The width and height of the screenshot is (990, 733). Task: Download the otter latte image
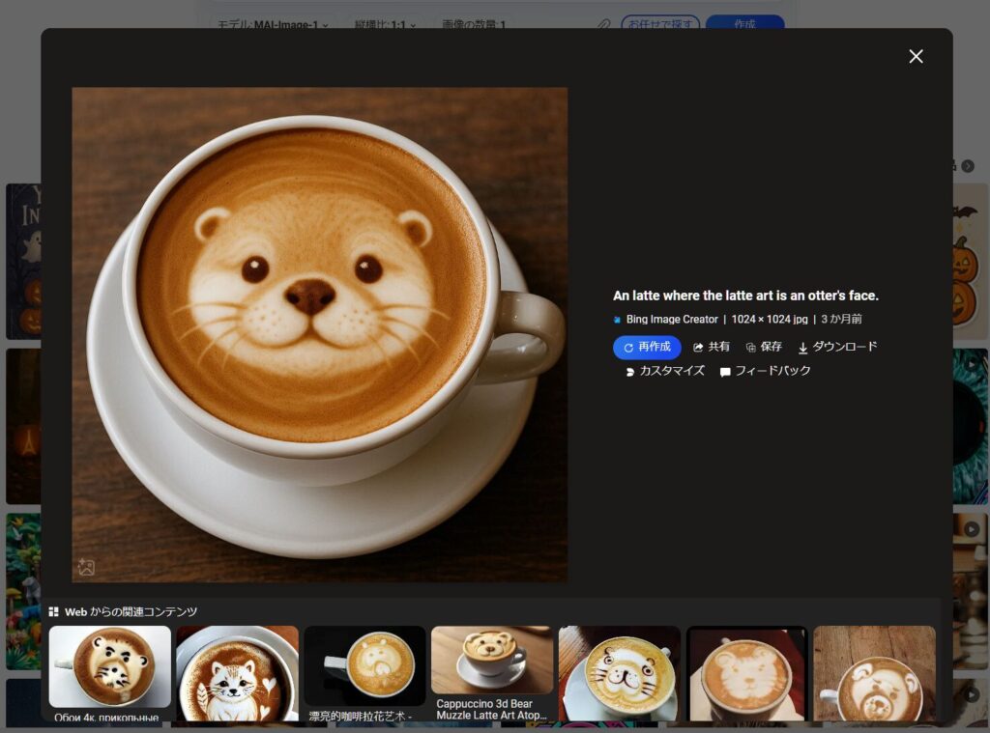click(837, 347)
